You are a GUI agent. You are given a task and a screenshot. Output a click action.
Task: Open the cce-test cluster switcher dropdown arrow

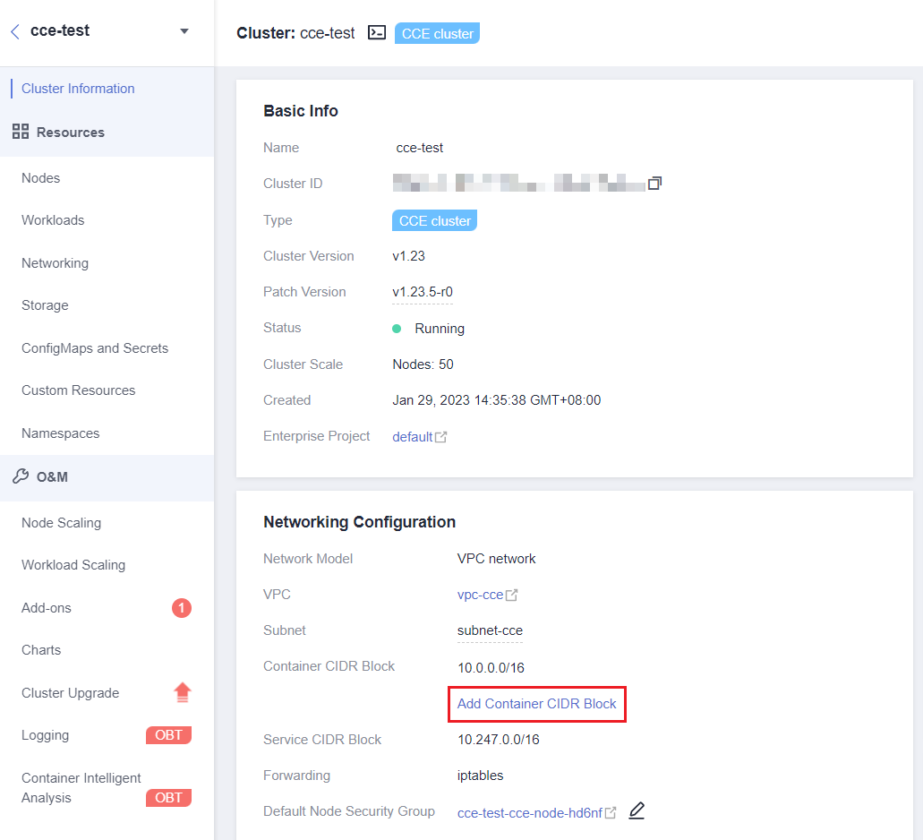click(184, 31)
